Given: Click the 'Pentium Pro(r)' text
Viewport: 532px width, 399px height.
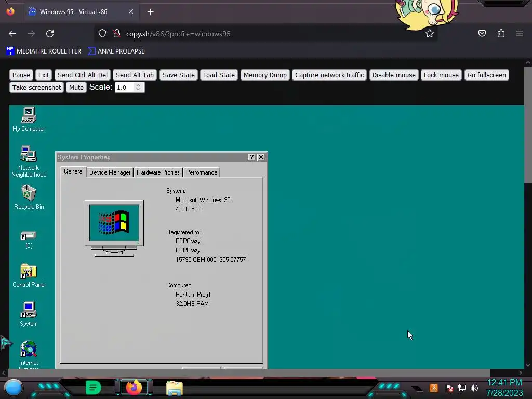Looking at the screenshot, I should pyautogui.click(x=193, y=295).
